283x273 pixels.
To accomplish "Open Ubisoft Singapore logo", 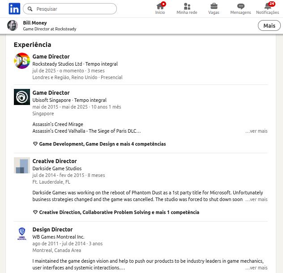I will point(22,97).
